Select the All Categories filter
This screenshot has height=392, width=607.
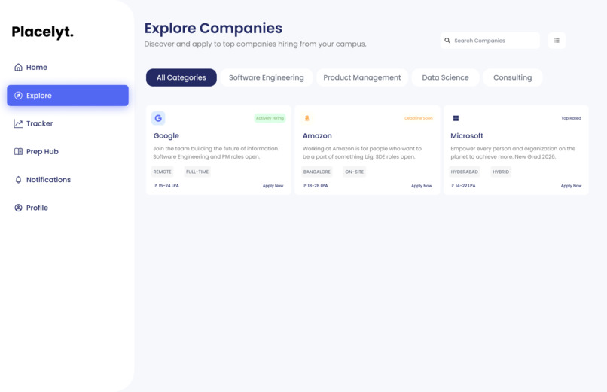[181, 77]
